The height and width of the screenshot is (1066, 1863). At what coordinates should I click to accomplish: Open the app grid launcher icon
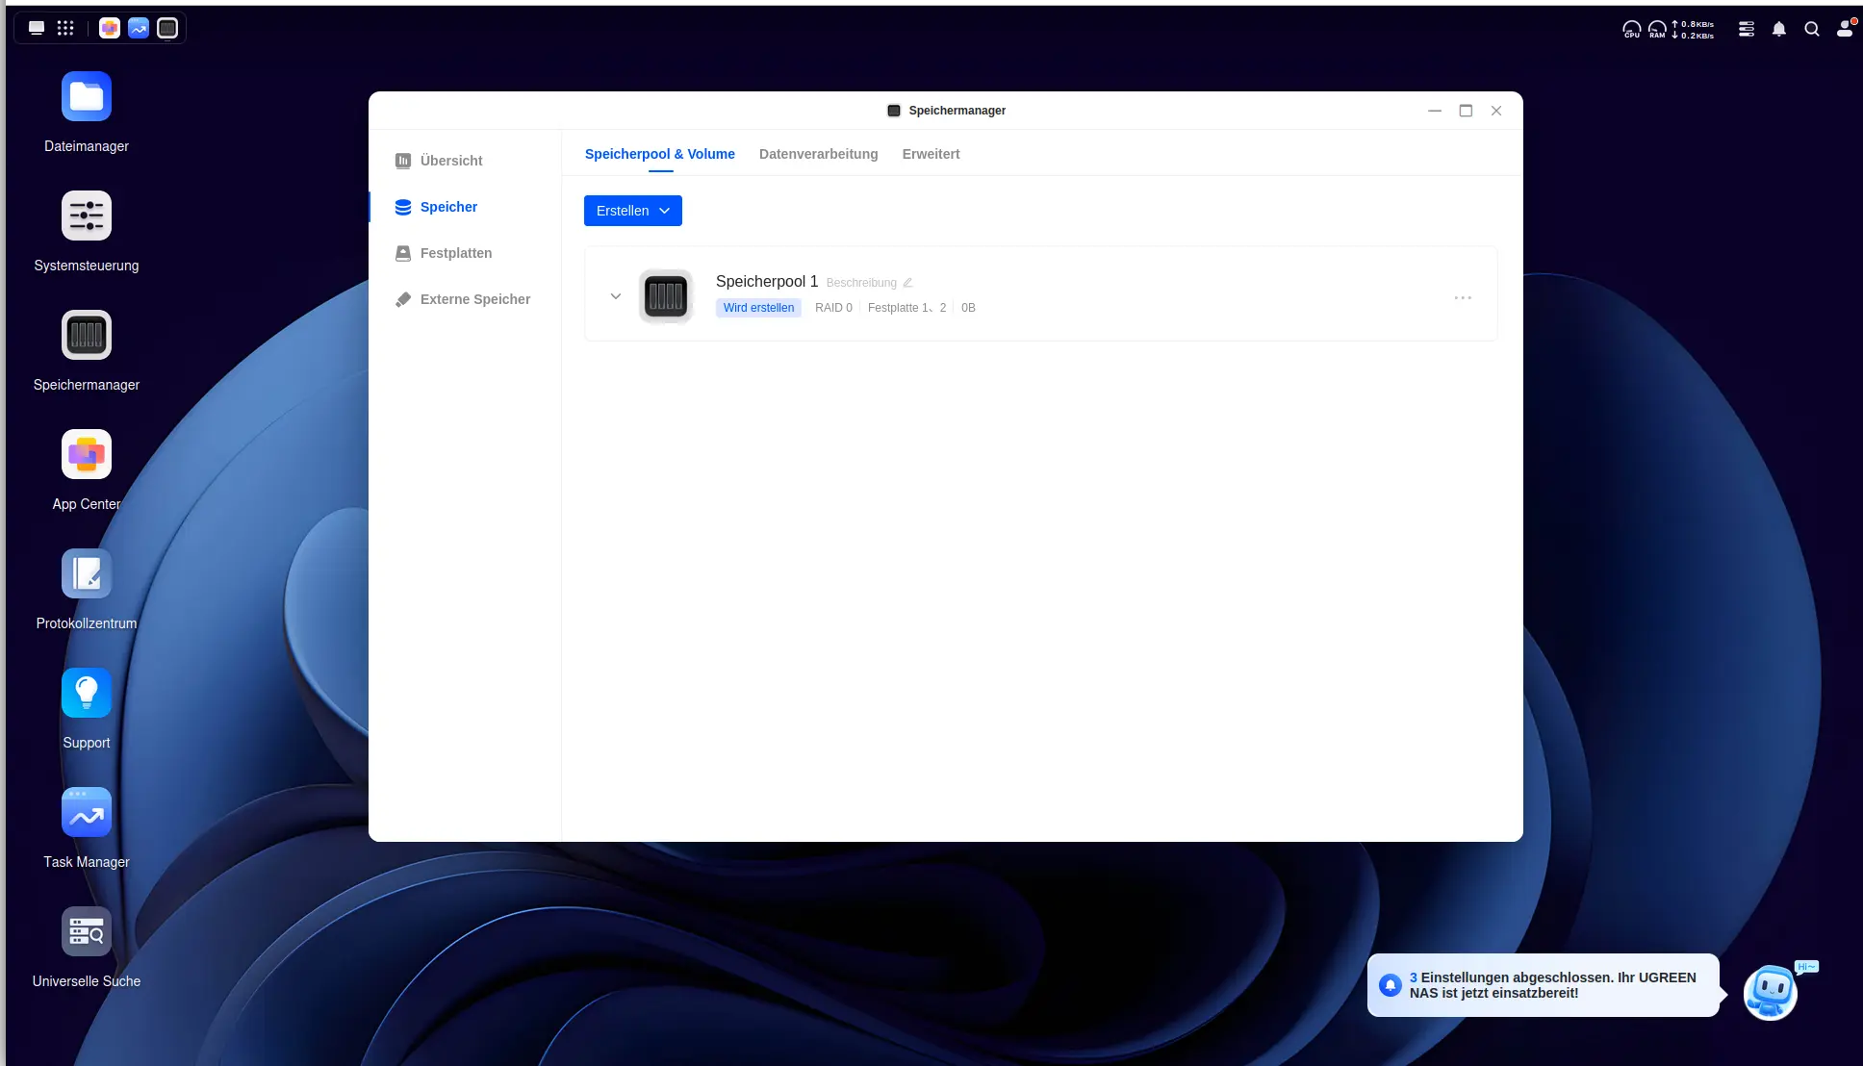[x=65, y=28]
